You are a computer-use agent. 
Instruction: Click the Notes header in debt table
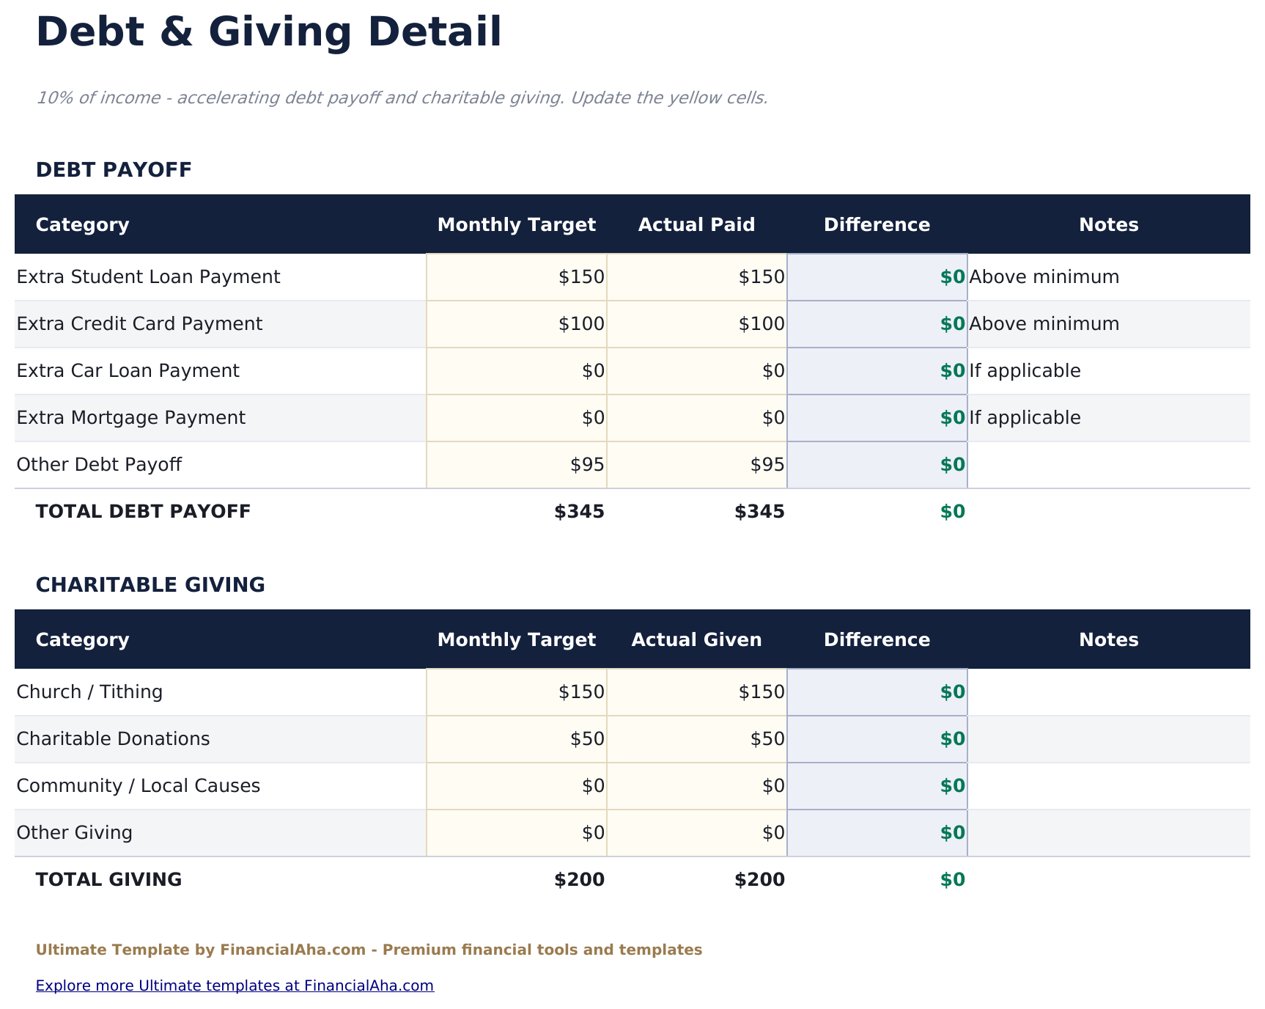pos(1107,224)
